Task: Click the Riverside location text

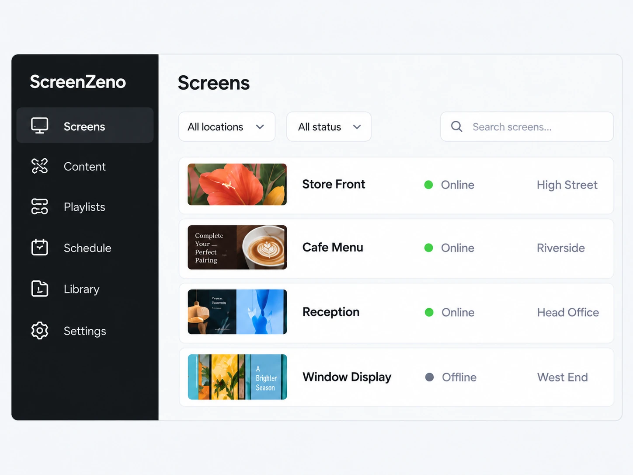Action: pos(561,248)
